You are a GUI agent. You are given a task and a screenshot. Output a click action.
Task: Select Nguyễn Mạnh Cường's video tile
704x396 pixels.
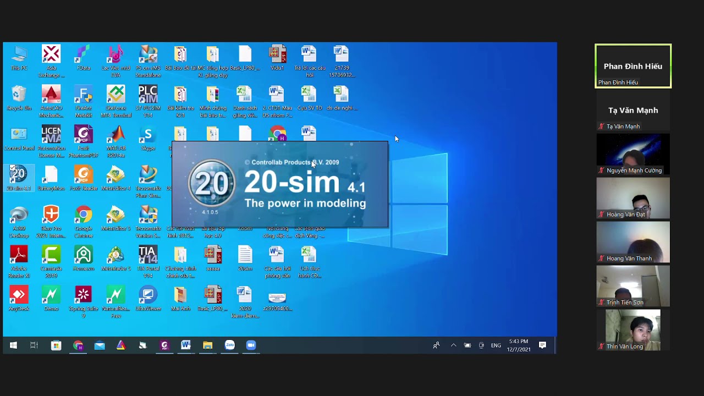[x=633, y=154]
